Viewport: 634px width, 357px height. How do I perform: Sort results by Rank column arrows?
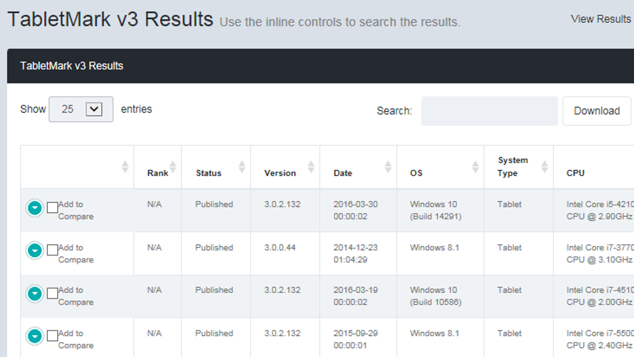pyautogui.click(x=173, y=167)
